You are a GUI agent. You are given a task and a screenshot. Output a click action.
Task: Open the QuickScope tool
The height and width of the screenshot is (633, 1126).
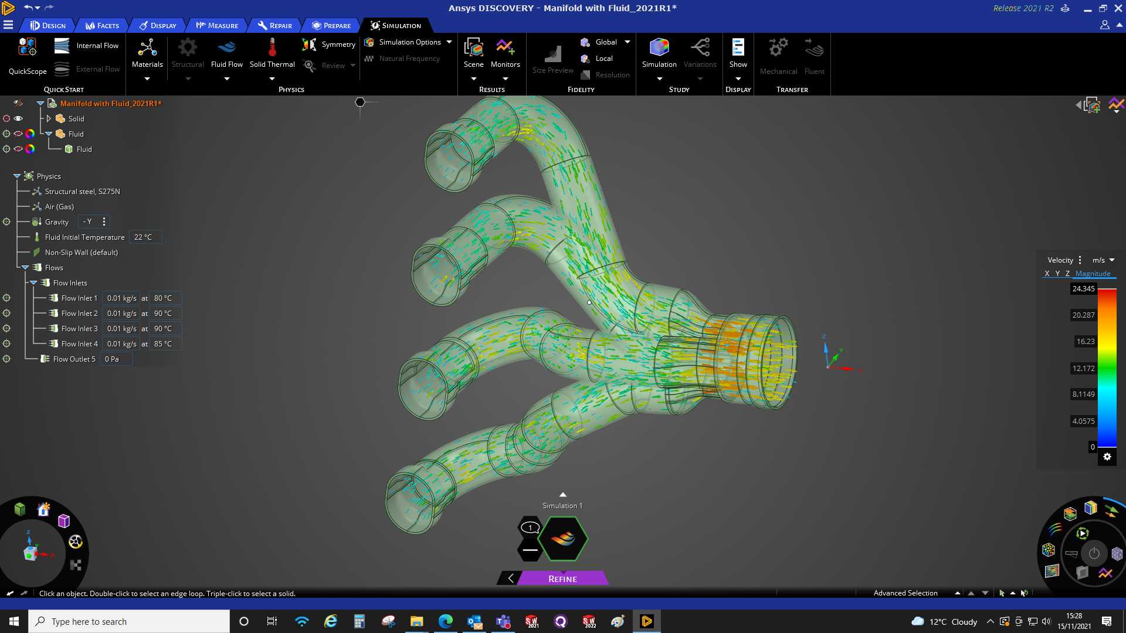27,56
